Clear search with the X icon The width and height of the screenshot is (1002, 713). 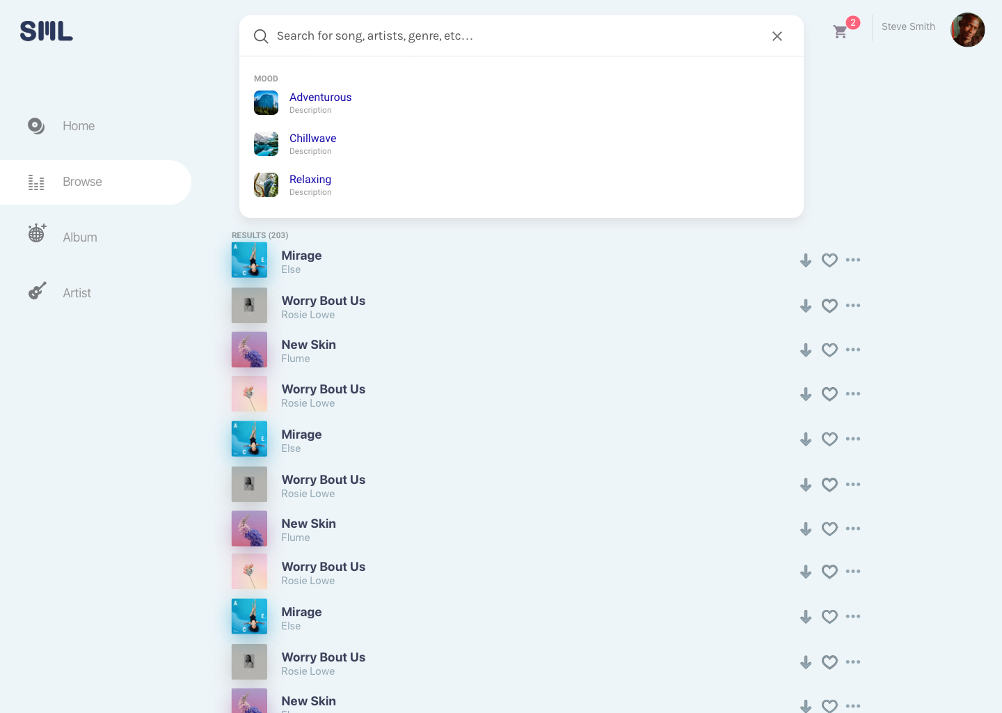coord(777,36)
